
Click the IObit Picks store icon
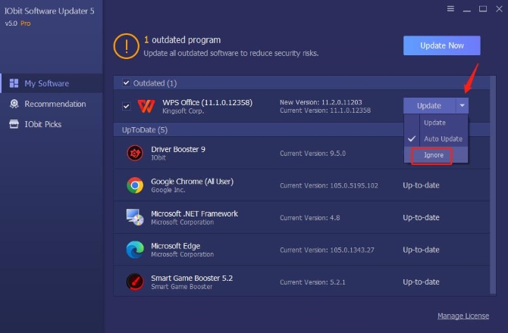[x=14, y=124]
